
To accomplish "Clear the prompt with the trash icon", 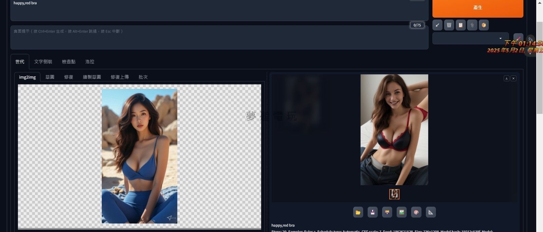I will [x=449, y=25].
